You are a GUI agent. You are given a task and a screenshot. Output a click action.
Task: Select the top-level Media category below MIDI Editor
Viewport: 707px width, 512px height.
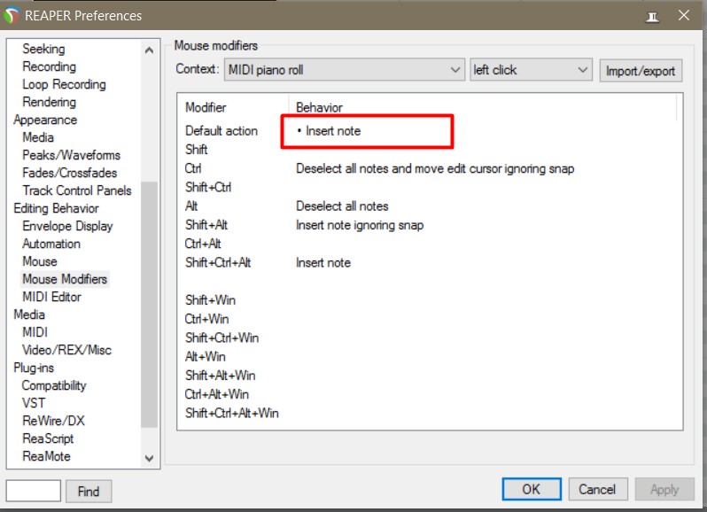(29, 314)
